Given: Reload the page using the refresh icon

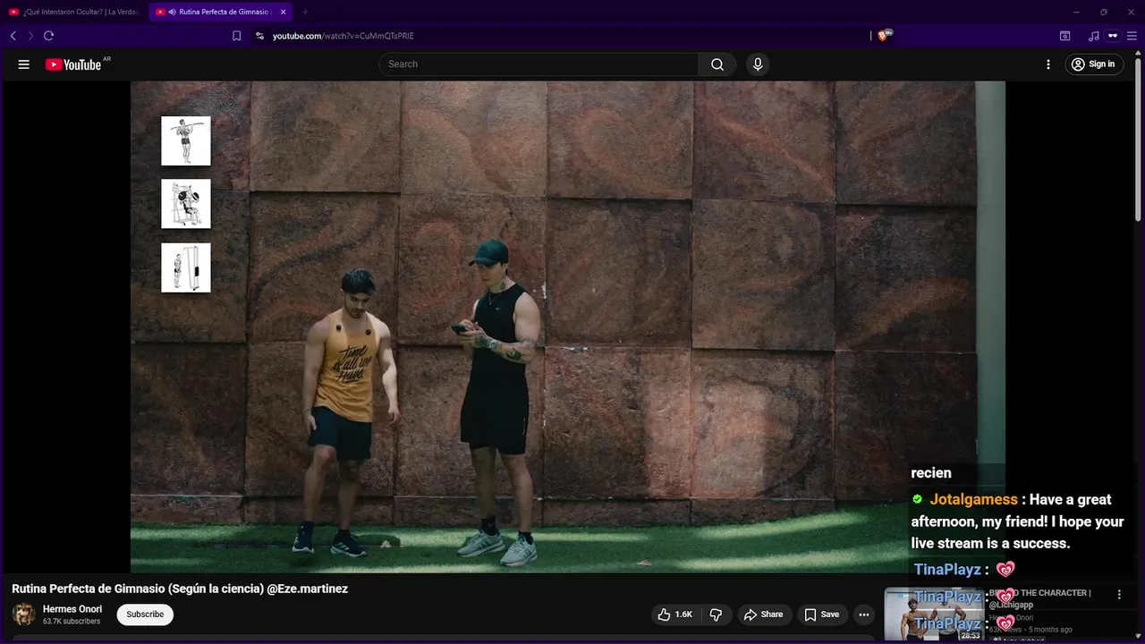Looking at the screenshot, I should coord(48,36).
